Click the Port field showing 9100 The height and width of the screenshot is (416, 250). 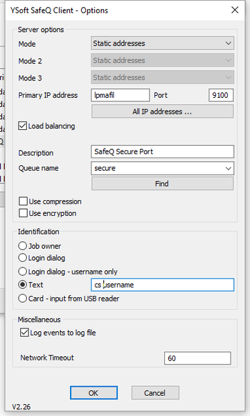tap(221, 95)
